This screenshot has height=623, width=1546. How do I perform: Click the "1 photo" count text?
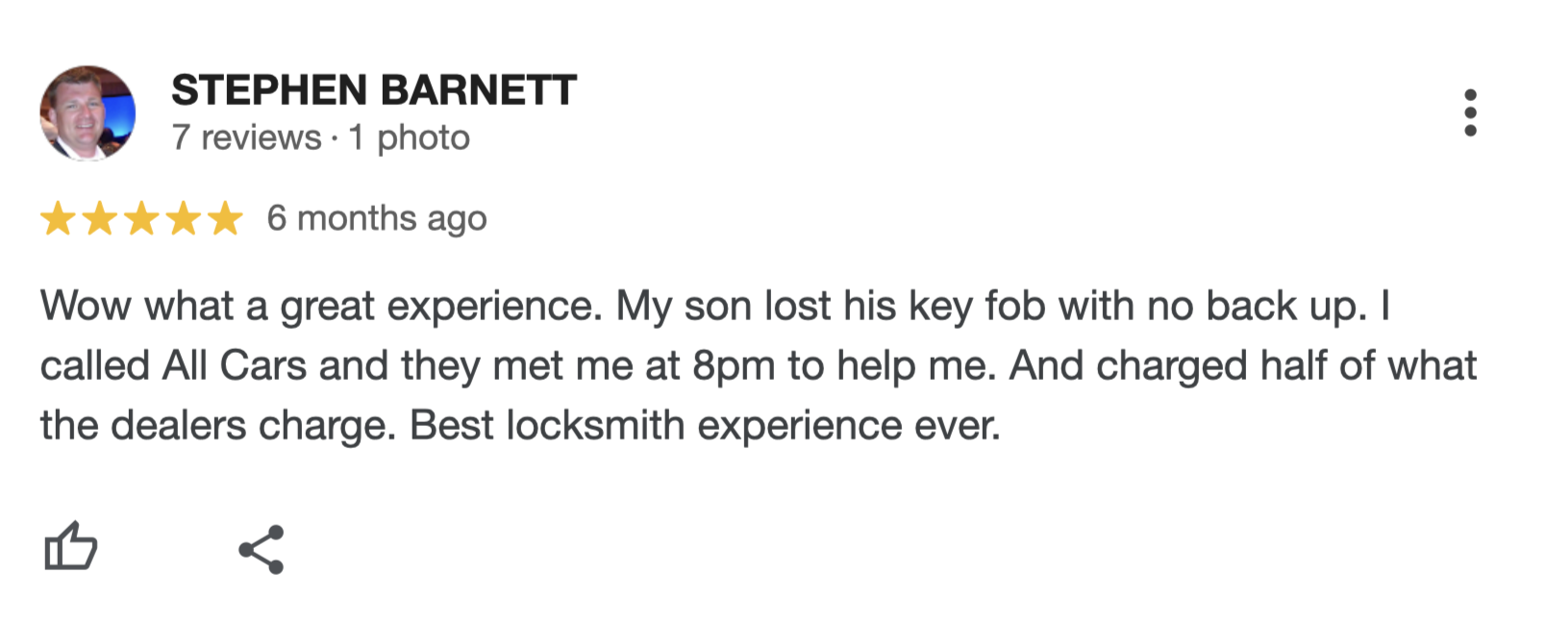click(410, 137)
